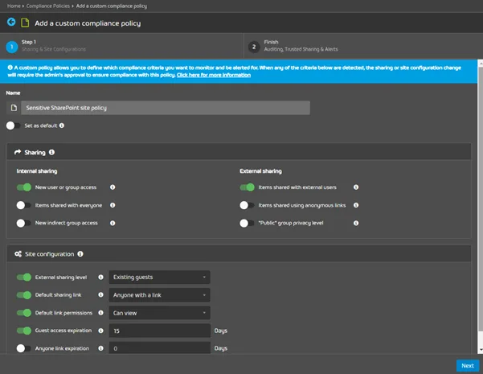Disable New user or group access toggle
483x374 pixels.
tap(24, 187)
